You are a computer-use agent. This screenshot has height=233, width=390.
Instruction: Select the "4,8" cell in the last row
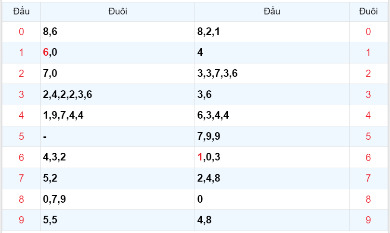point(205,220)
